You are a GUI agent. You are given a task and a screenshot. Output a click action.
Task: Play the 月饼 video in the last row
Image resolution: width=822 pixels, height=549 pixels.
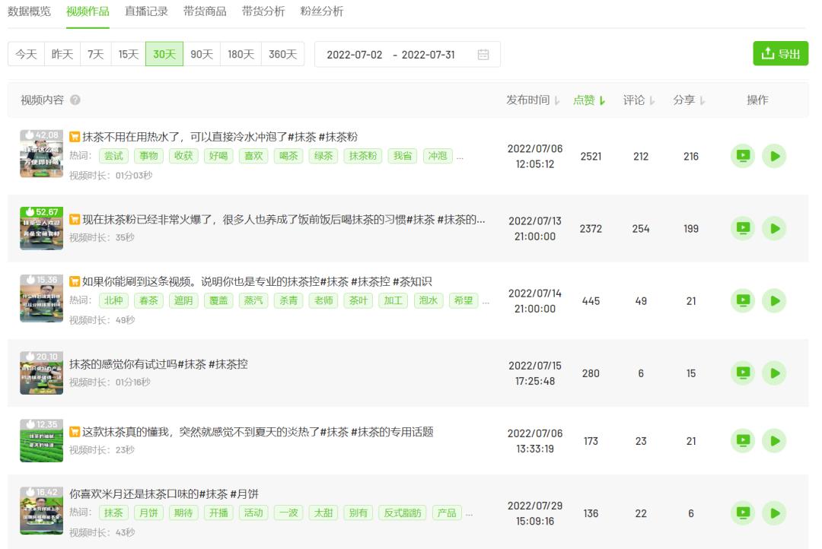pos(774,513)
